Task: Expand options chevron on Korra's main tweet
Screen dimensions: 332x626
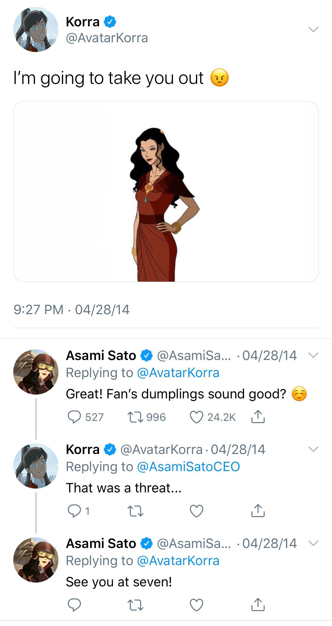Action: [313, 29]
